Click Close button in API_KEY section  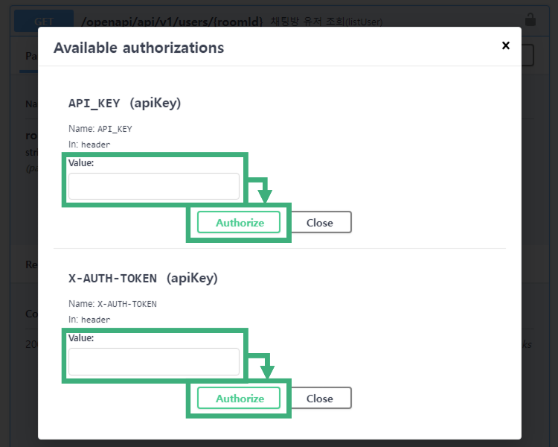click(319, 222)
